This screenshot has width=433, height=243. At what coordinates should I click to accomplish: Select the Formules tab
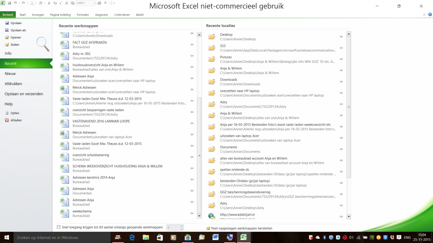coord(83,15)
